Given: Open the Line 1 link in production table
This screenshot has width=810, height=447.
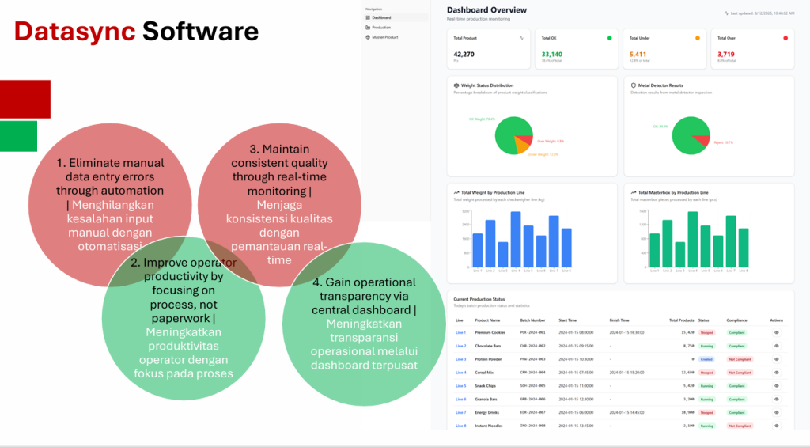Looking at the screenshot, I should pyautogui.click(x=460, y=333).
